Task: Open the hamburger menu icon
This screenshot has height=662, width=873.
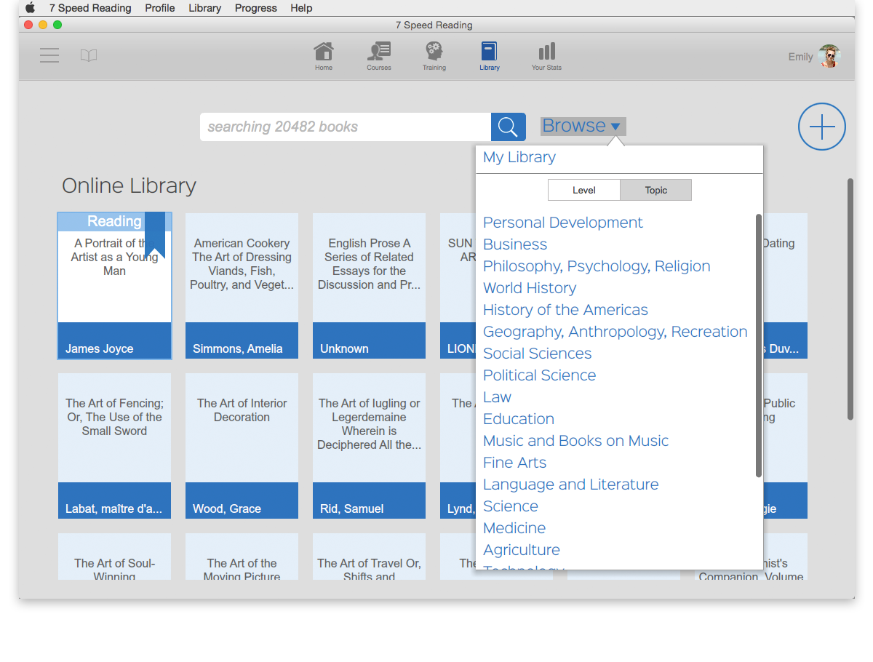Action: click(49, 55)
